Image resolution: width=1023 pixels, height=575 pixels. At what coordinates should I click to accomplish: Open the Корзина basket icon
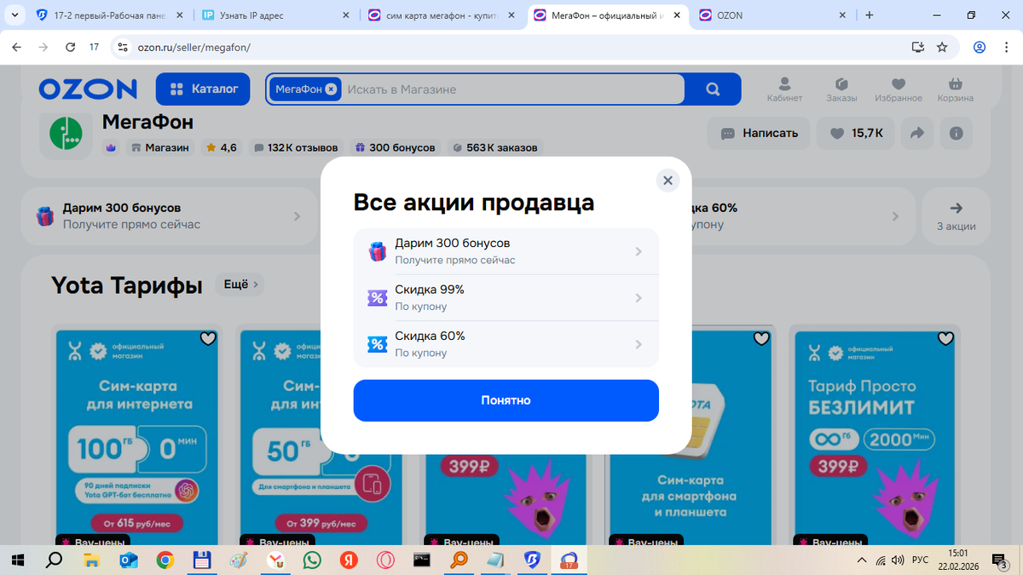tap(955, 85)
